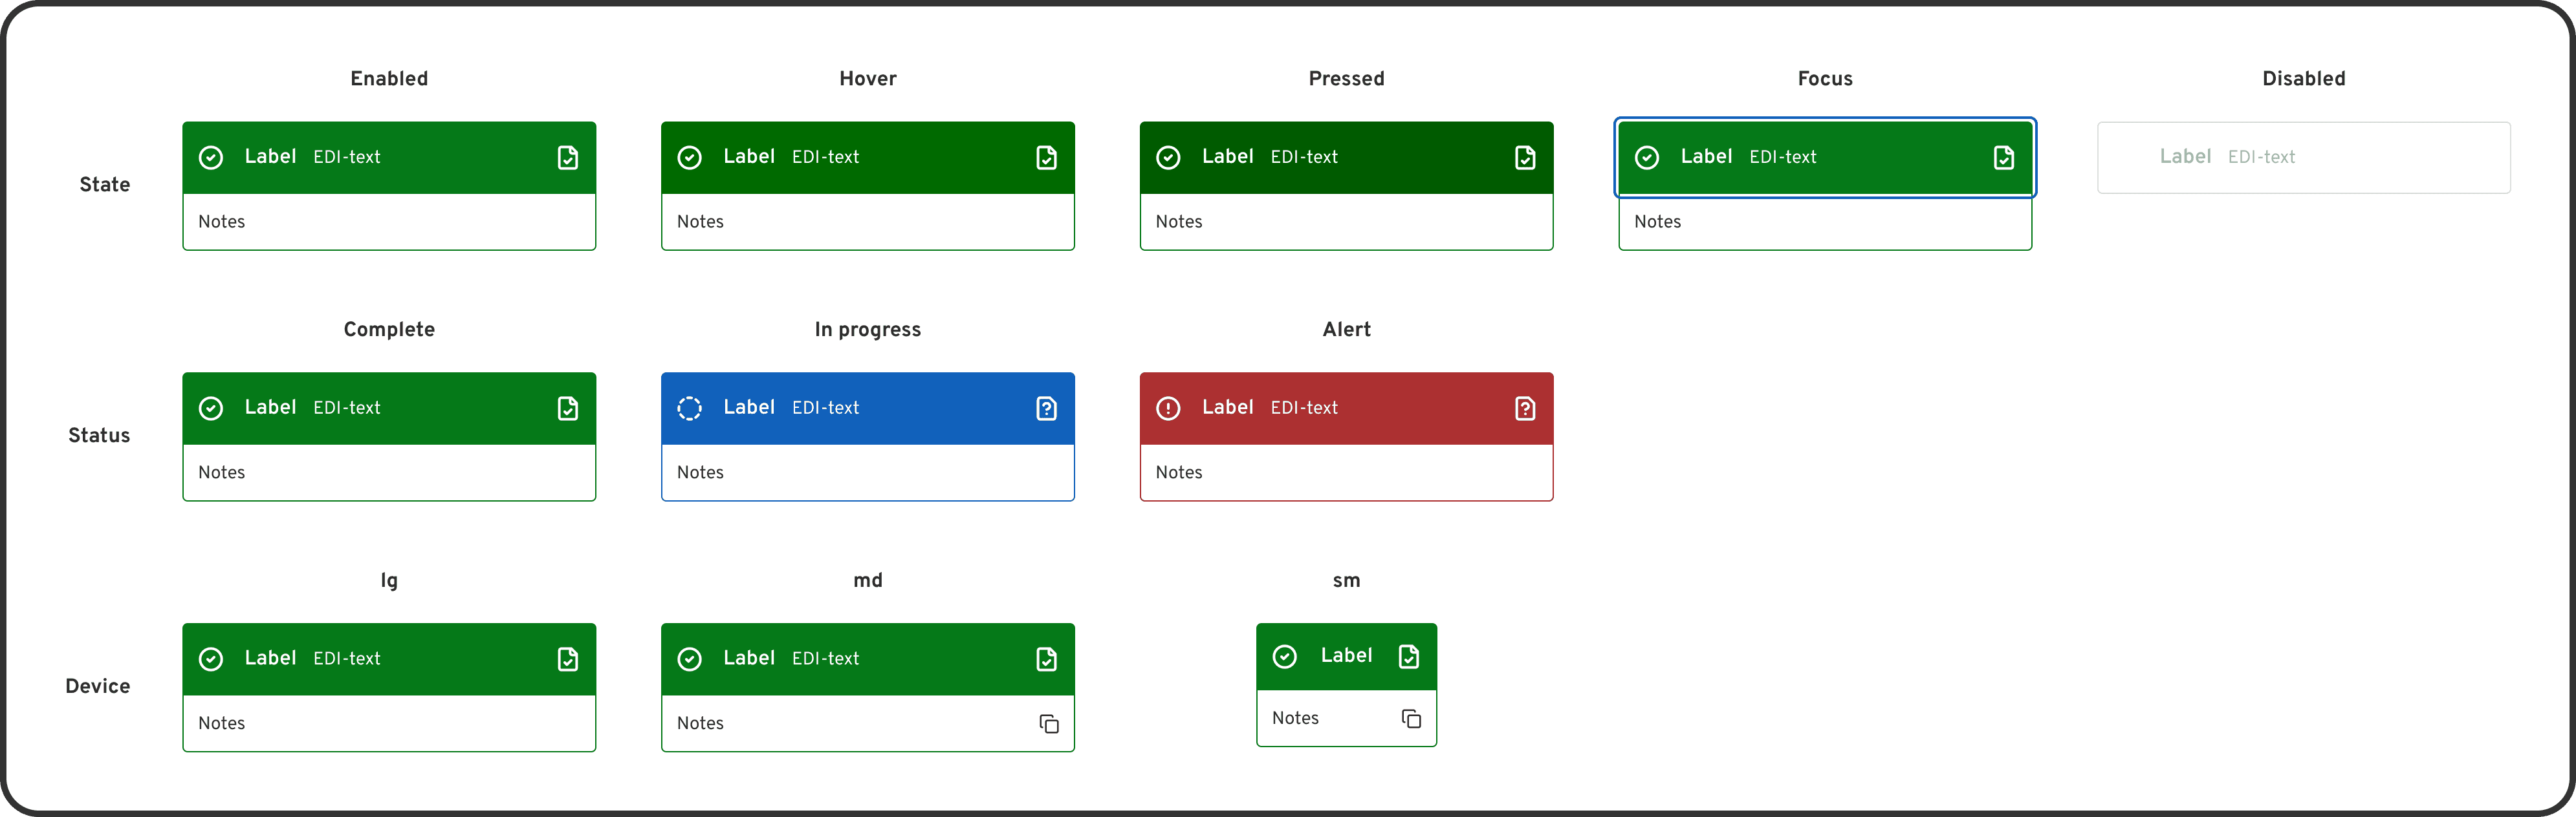Select the Focus state card
Screen dimensions: 2576x817
coord(1824,157)
